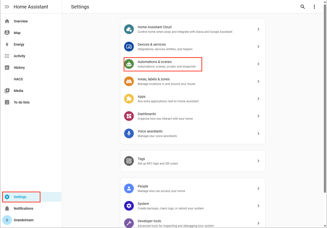
Task: Click chevron on Areas, labels & zones row
Action: click(x=258, y=81)
